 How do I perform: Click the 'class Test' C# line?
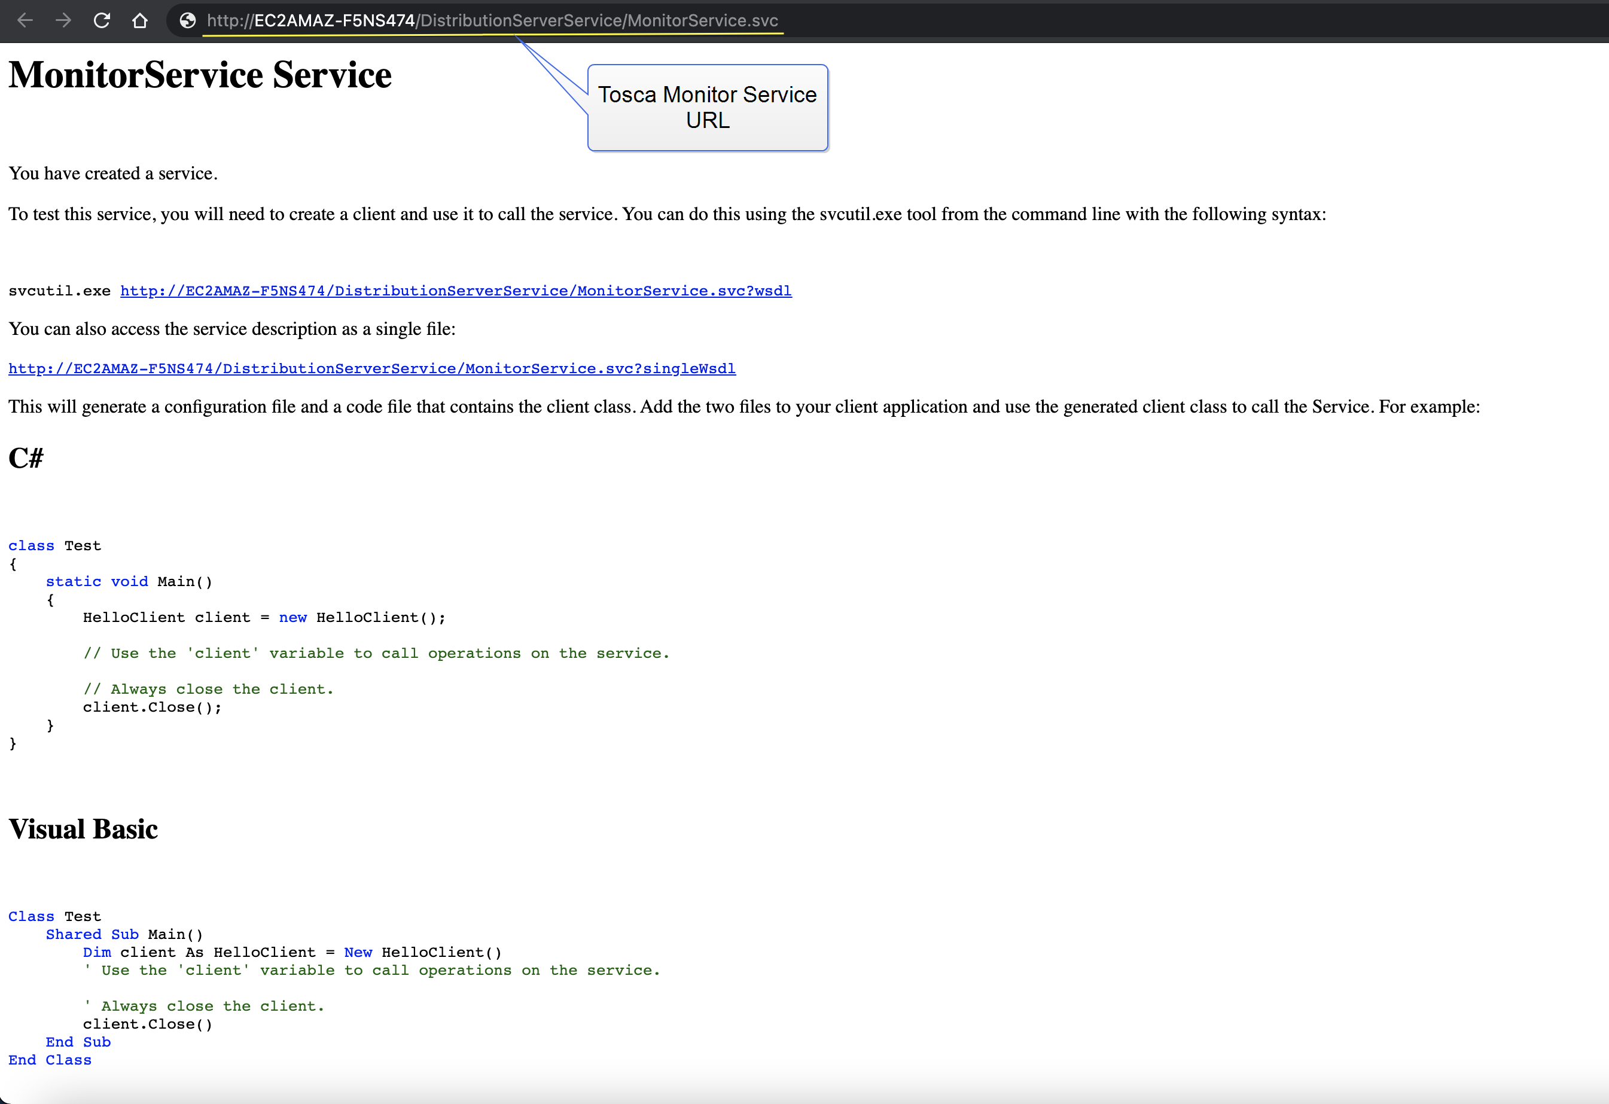coord(54,545)
